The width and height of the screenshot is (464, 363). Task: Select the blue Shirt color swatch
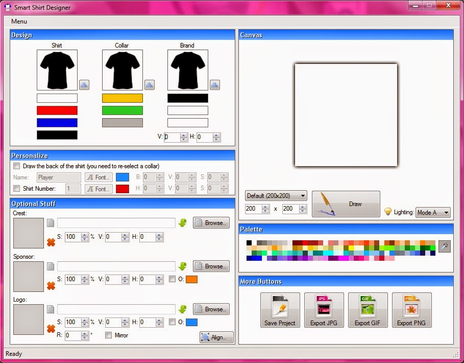click(x=57, y=123)
